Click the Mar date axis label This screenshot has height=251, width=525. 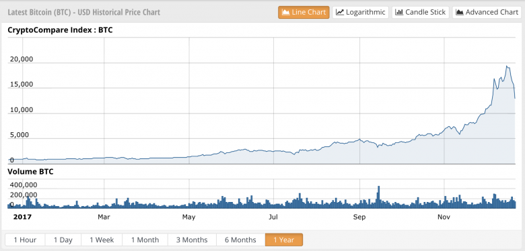click(x=104, y=217)
